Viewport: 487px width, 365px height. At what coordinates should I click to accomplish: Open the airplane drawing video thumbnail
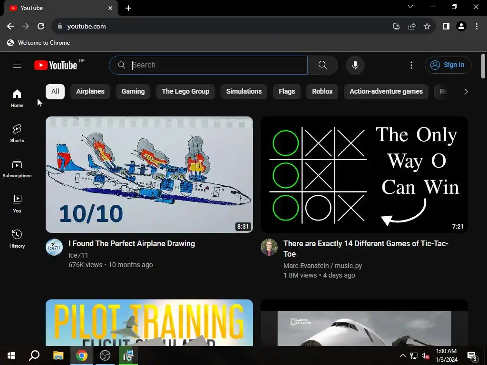click(149, 174)
